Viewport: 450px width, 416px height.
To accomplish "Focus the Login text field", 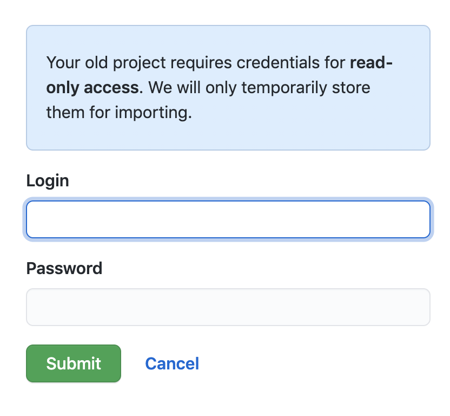I will [x=228, y=219].
